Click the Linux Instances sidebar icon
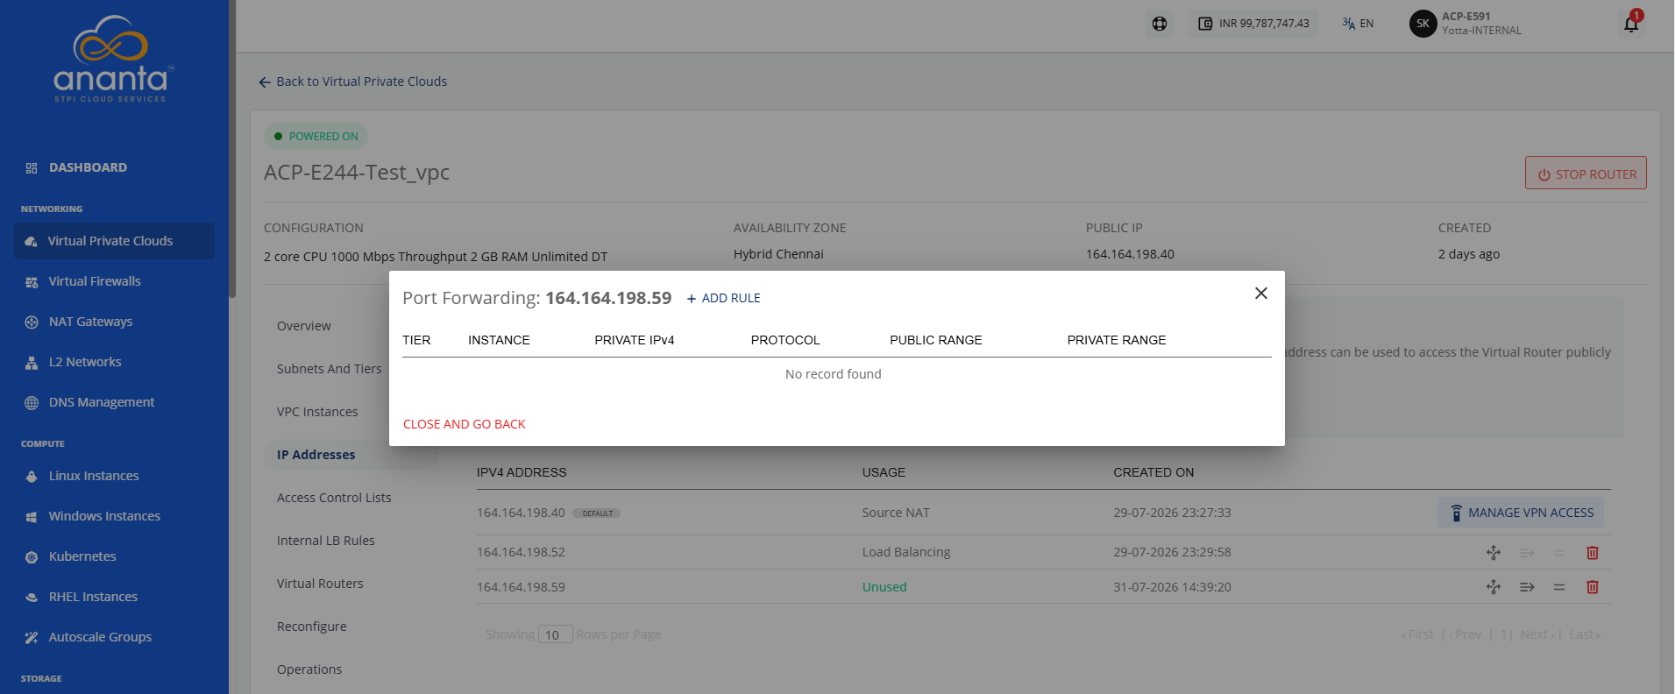The image size is (1675, 694). tap(32, 477)
